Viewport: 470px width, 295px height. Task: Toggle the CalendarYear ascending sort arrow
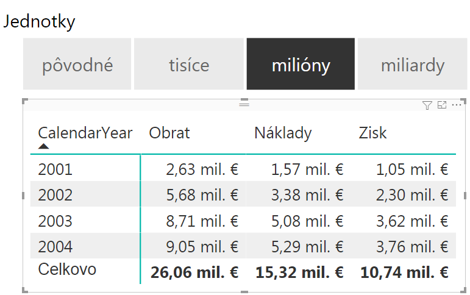click(44, 146)
